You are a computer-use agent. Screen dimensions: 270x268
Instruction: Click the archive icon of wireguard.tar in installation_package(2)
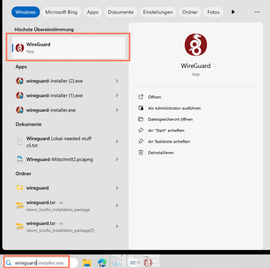[20, 226]
